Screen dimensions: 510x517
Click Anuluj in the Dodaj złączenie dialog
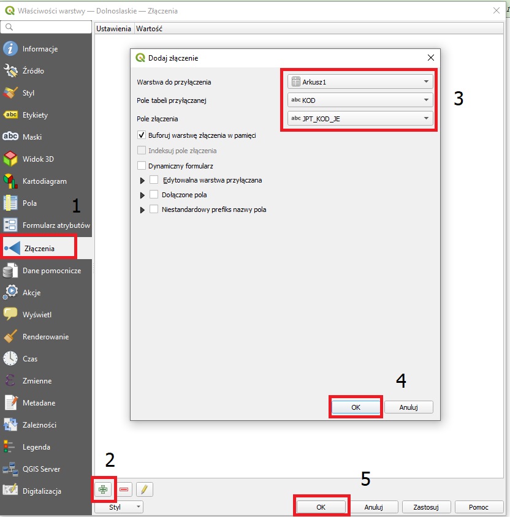(x=408, y=407)
